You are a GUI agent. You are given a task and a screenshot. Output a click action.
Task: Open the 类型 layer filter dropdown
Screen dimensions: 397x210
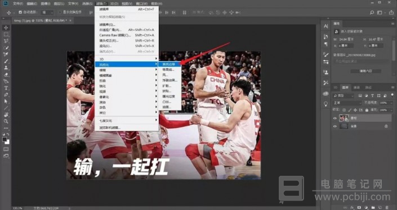point(343,95)
